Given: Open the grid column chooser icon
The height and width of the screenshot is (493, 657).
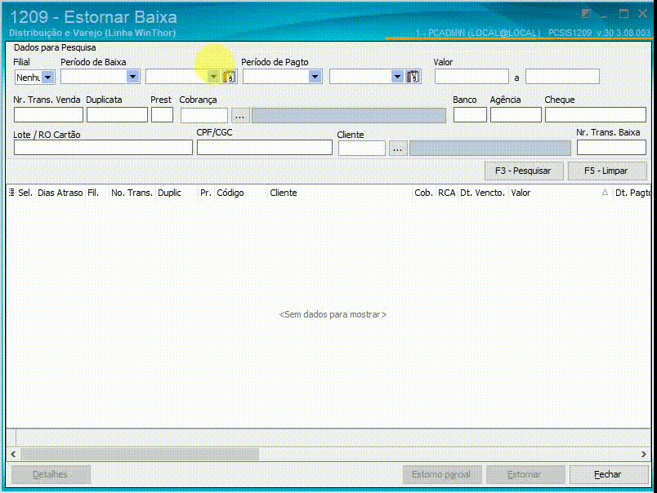Looking at the screenshot, I should click(x=11, y=193).
